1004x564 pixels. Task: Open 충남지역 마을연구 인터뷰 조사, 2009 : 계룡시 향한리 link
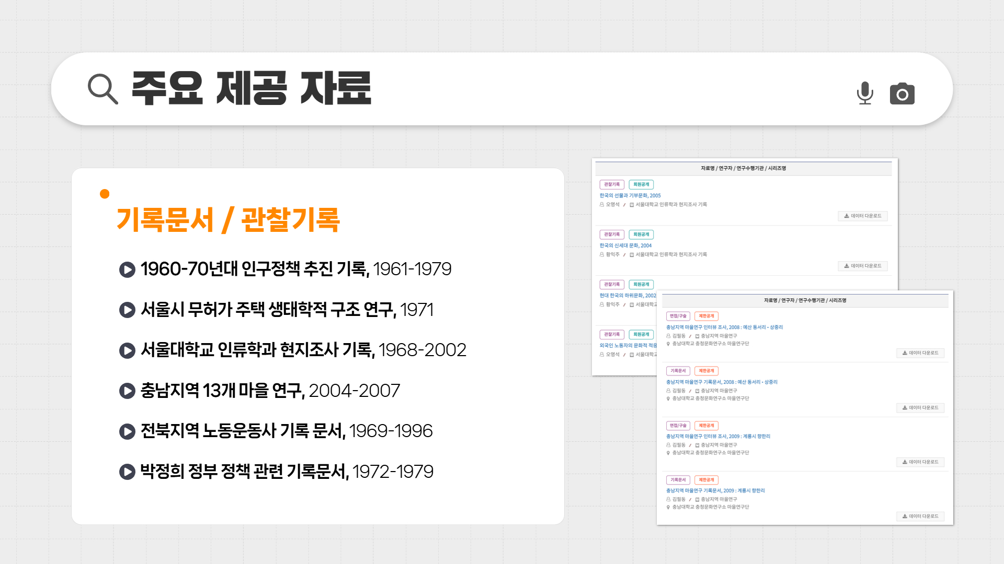click(718, 437)
